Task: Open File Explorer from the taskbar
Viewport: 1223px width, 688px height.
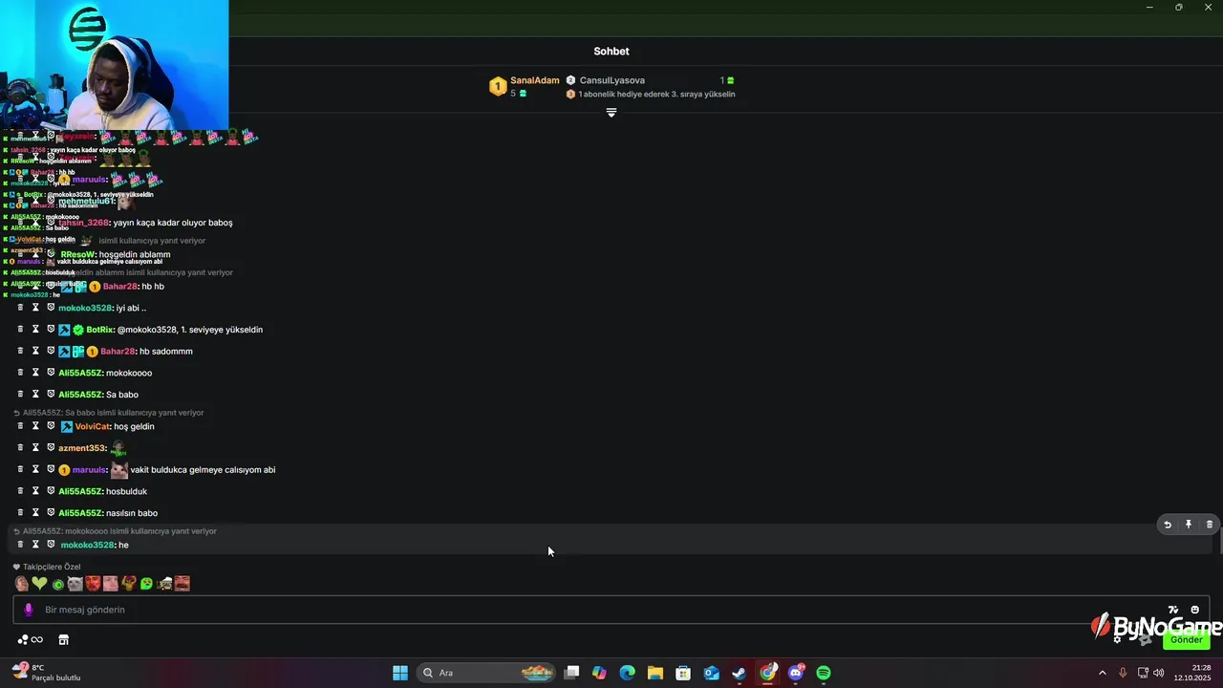Action: tap(655, 673)
